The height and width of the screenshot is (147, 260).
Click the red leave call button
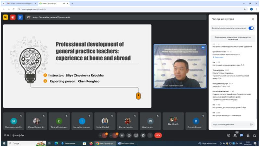point(158,135)
